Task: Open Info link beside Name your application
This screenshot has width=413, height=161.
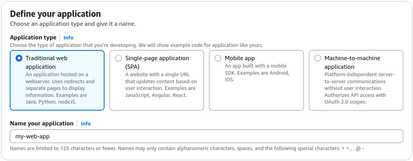Action: point(85,123)
